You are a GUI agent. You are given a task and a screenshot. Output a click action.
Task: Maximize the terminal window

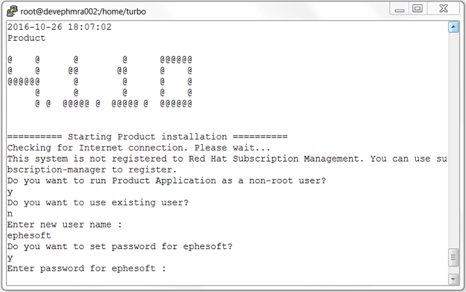coord(418,8)
